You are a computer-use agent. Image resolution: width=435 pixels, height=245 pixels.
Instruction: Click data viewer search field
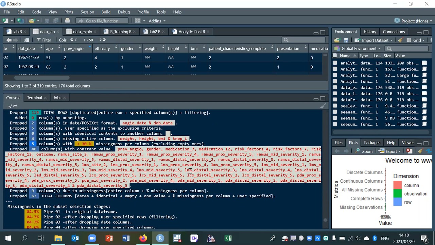coord(303,40)
